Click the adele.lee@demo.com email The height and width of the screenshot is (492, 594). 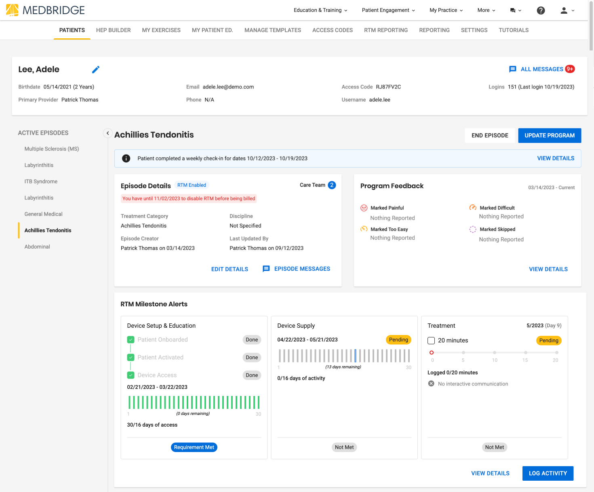[228, 87]
